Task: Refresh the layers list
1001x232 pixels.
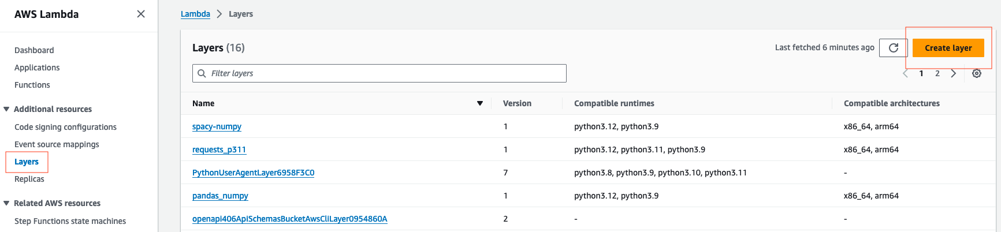Action: pyautogui.click(x=893, y=48)
